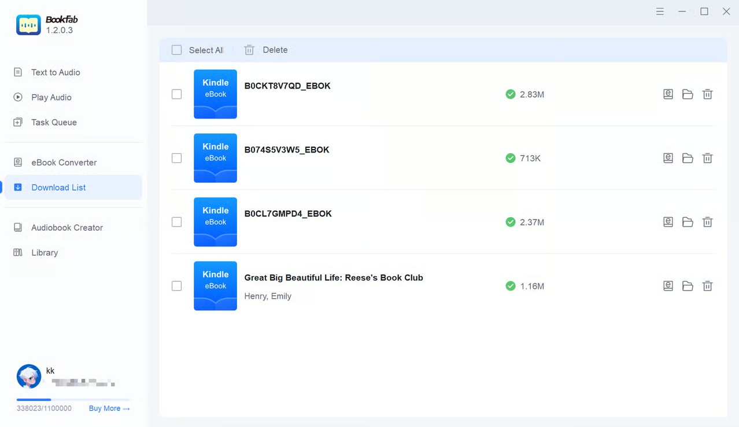Go to the eBook Converter section
This screenshot has width=739, height=427.
pyautogui.click(x=64, y=162)
